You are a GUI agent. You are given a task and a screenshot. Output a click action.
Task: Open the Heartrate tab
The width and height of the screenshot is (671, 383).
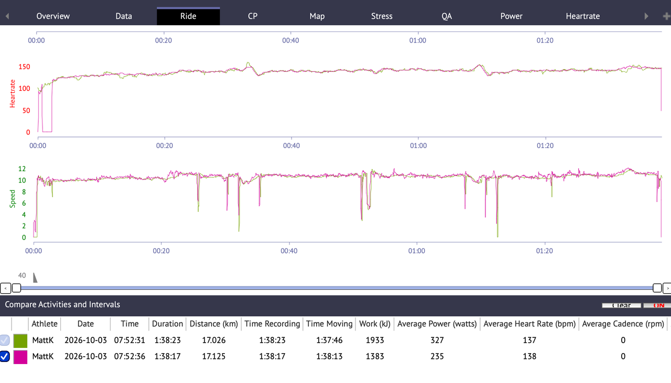pos(583,16)
